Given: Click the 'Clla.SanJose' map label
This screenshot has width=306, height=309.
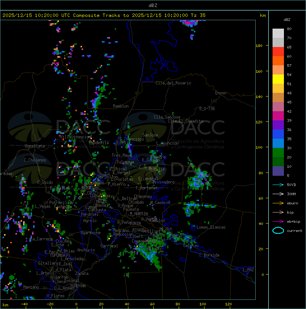Looking at the screenshot, I should pos(167,117).
